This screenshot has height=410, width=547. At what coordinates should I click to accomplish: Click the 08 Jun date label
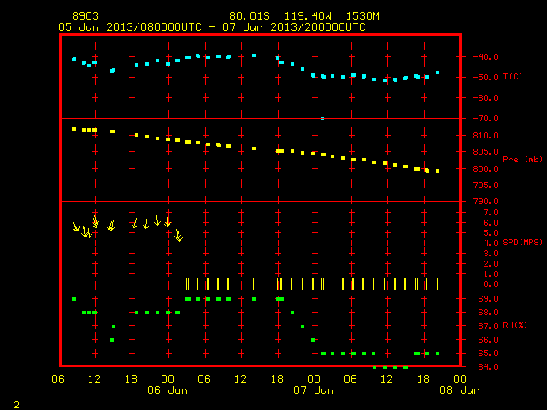coord(460,390)
